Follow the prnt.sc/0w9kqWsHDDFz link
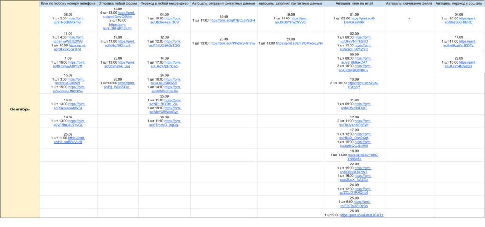485x227 pixels. click(x=459, y=43)
